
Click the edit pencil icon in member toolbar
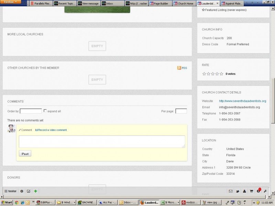pos(29,191)
